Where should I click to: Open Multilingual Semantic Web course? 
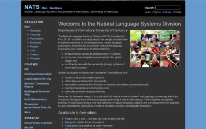click(x=37, y=93)
